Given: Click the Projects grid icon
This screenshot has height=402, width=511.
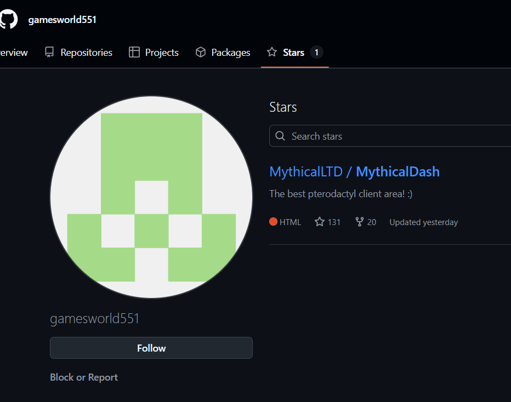Looking at the screenshot, I should 133,52.
